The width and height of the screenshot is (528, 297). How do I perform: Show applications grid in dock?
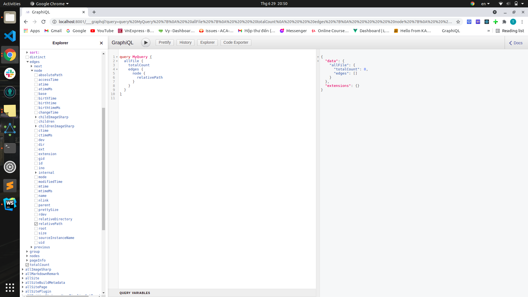tap(10, 287)
